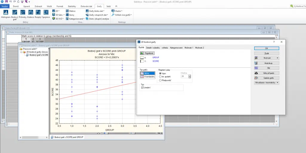Click the Hladina level spinner arrows
The image size is (306, 153).
190,76
